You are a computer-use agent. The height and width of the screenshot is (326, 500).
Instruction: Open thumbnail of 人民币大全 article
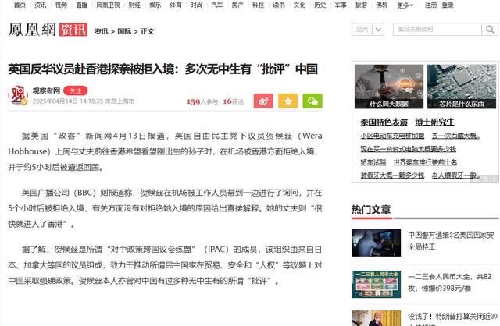click(x=377, y=285)
